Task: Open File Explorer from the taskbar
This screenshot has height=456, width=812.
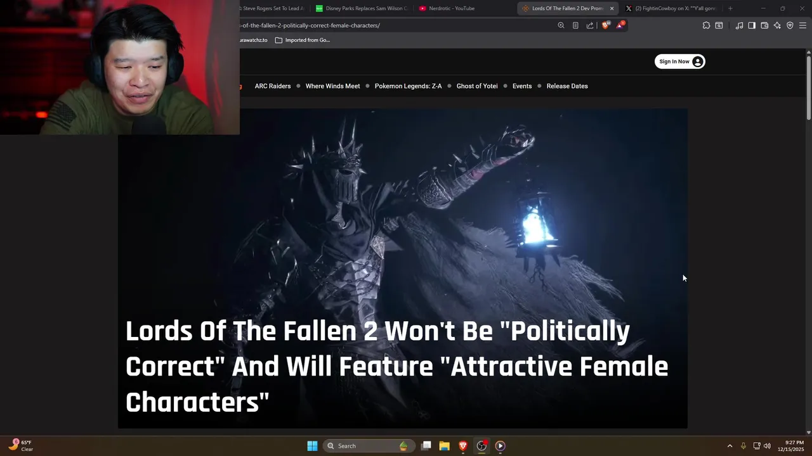Action: tap(445, 446)
